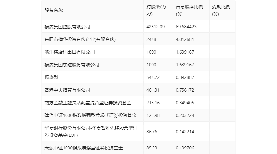
Task: Select 天弘中证1000指数增强型证券投资基金 name
Action: coord(83,148)
